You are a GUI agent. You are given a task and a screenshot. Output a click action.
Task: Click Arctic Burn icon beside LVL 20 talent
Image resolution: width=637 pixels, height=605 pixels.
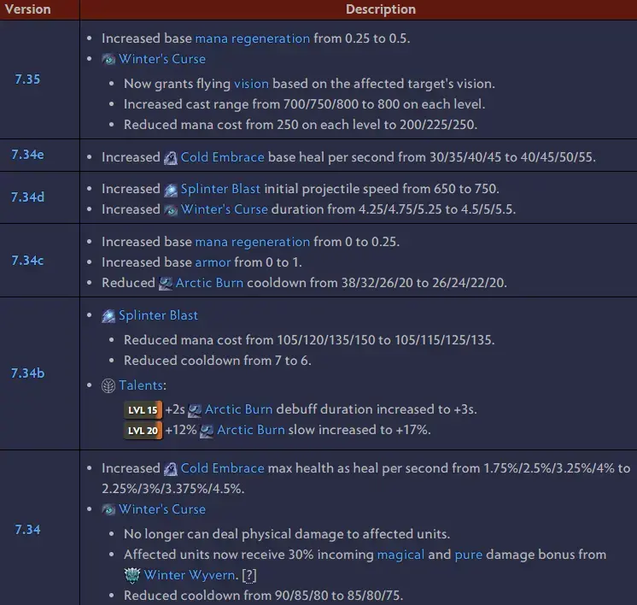pos(207,430)
